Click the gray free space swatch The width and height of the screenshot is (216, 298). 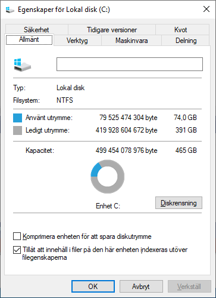coord(17,131)
